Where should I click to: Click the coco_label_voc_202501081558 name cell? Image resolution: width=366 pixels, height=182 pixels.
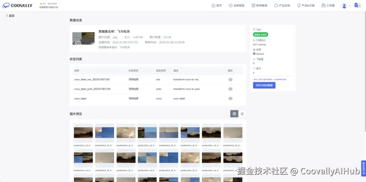[x=92, y=79]
